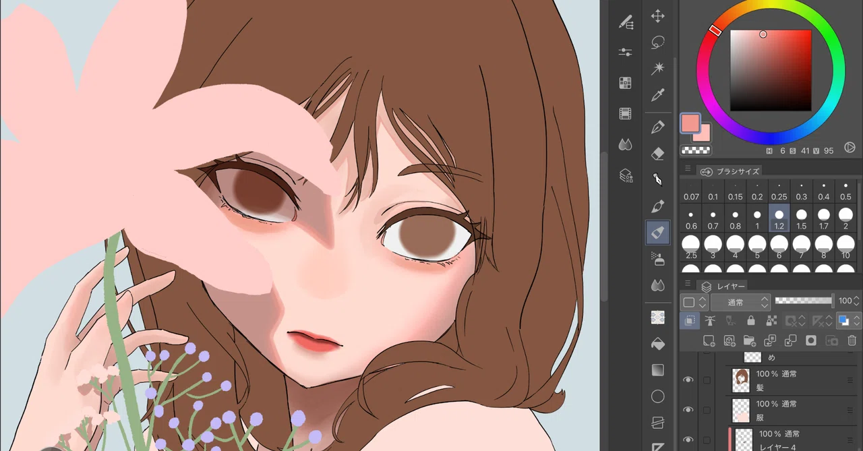
Task: Open the Tool Property sliders palette
Action: (x=625, y=52)
